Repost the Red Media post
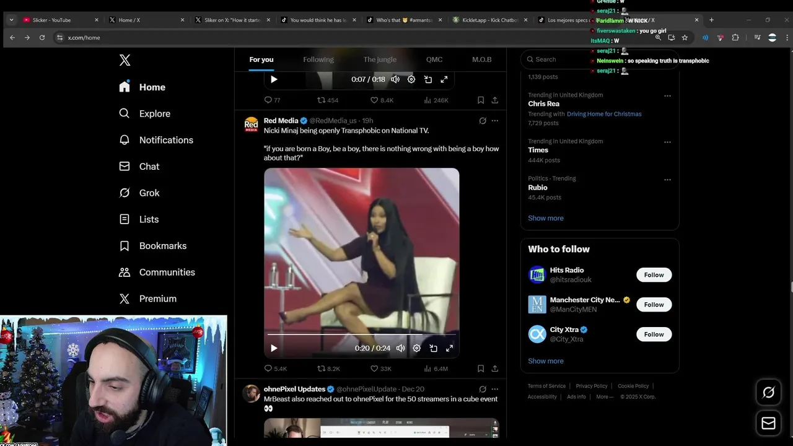793x446 pixels. point(328,369)
